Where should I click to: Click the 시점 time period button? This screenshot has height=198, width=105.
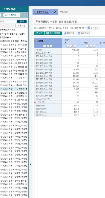(x=39, y=33)
